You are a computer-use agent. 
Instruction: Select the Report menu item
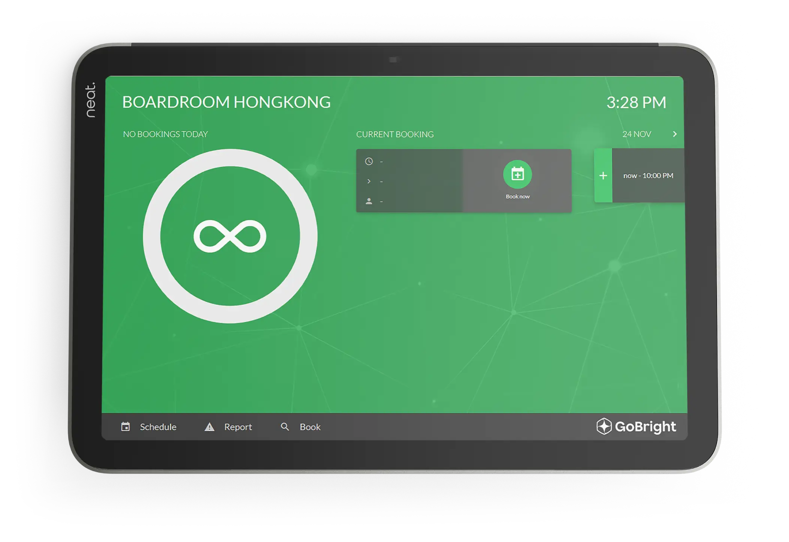(x=238, y=426)
